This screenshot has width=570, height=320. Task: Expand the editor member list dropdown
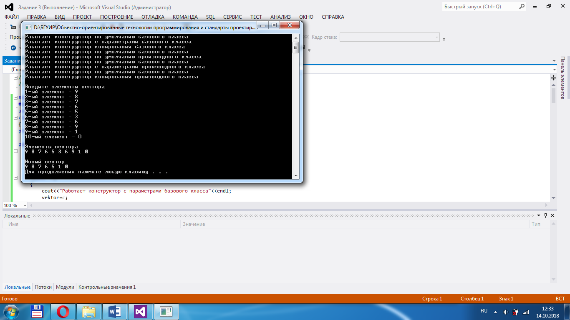(554, 70)
